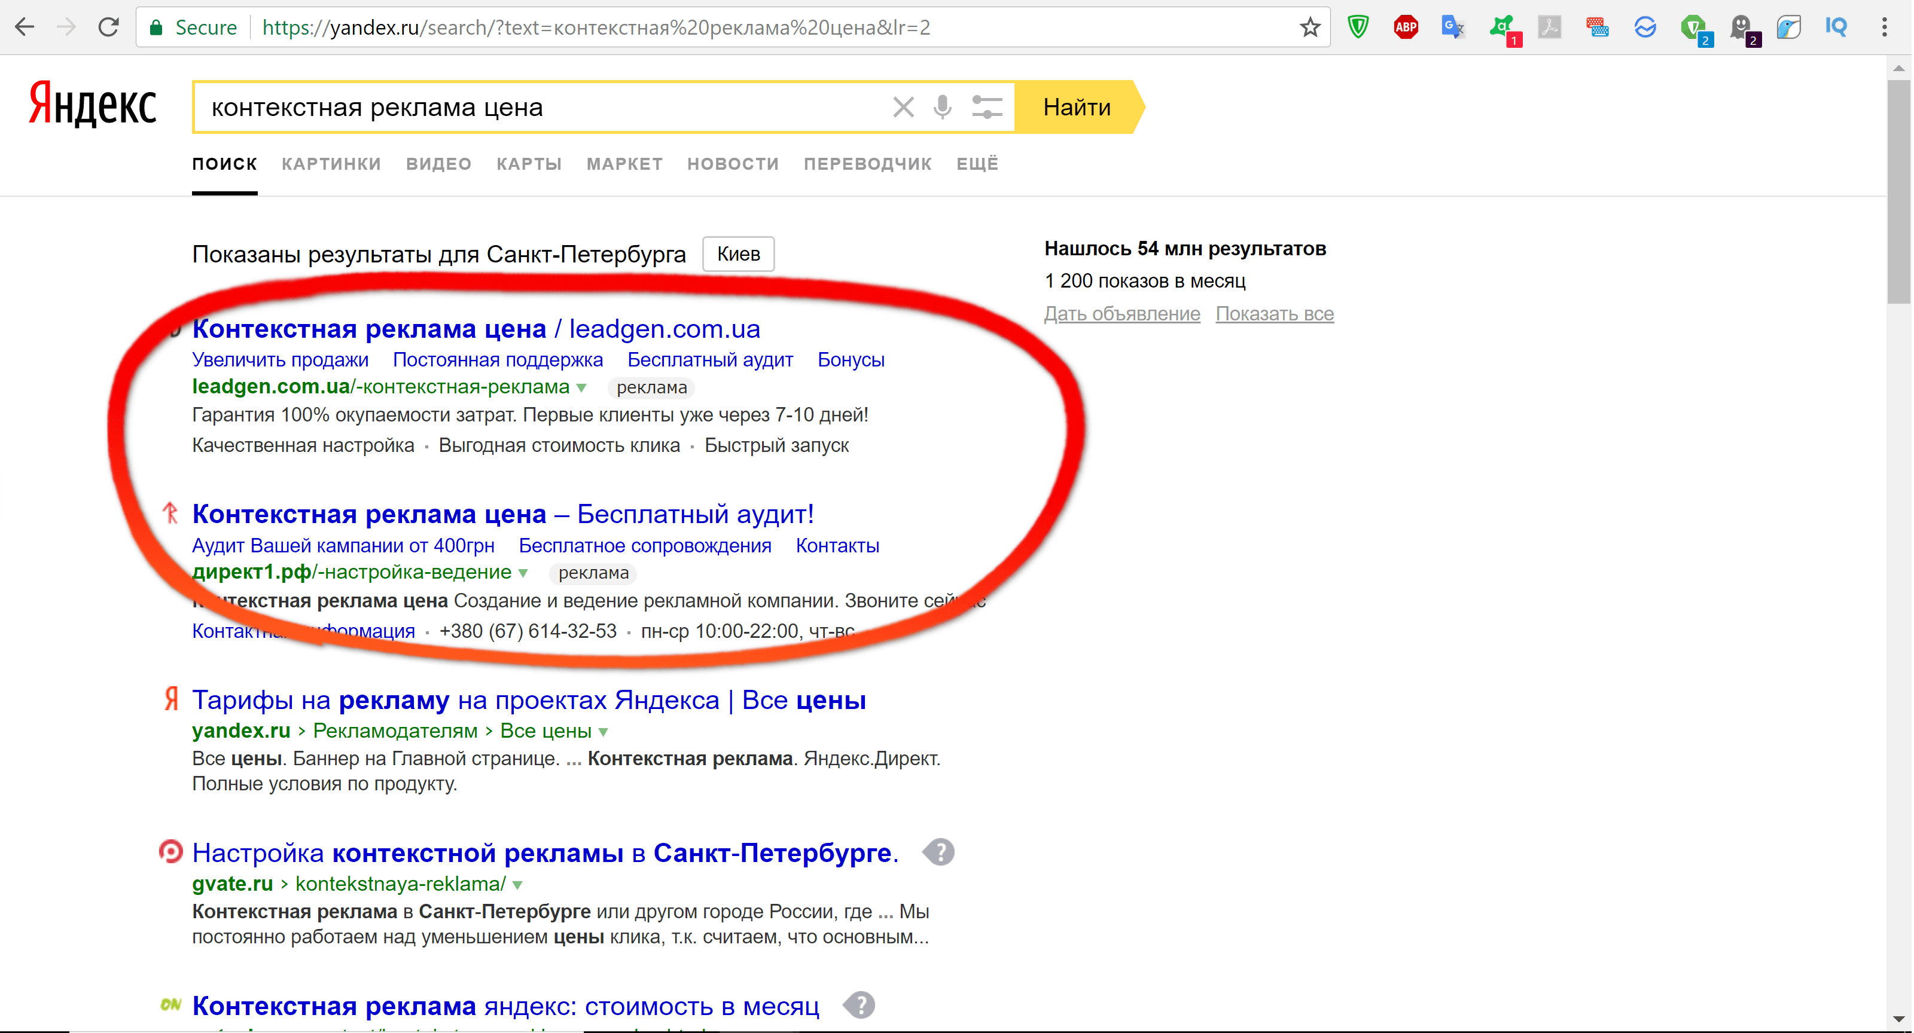Open the НОВОСТИ tab

pyautogui.click(x=733, y=164)
